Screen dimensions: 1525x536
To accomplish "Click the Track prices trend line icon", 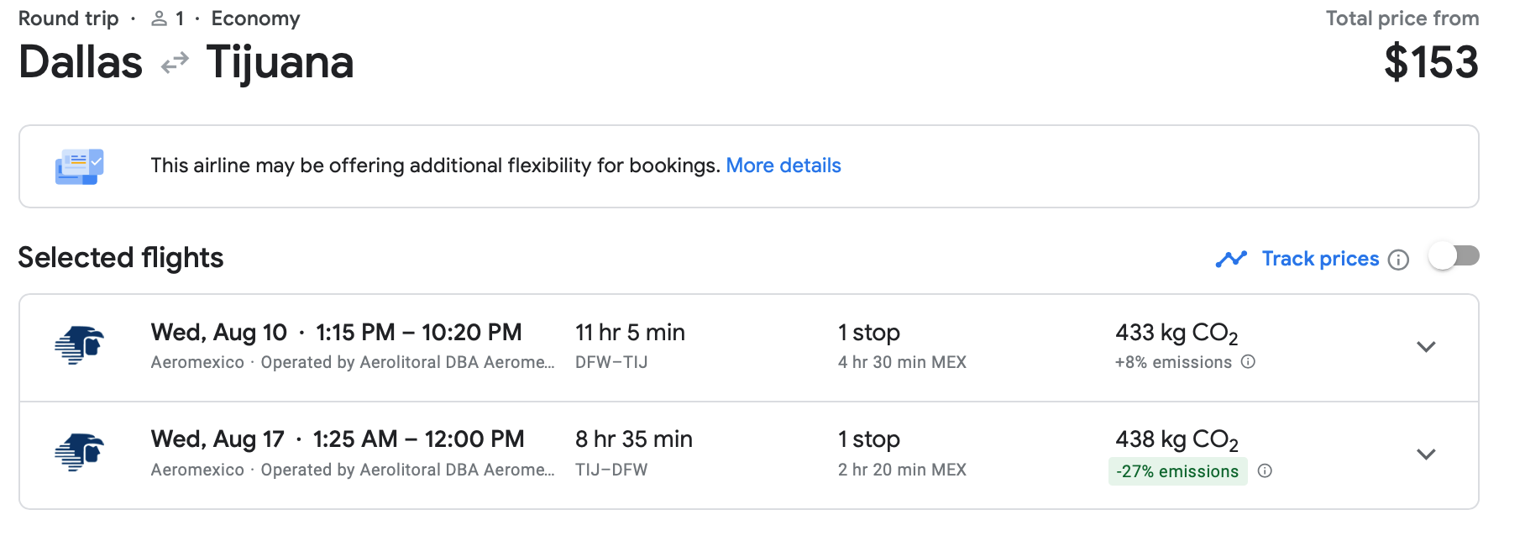I will (x=1231, y=259).
